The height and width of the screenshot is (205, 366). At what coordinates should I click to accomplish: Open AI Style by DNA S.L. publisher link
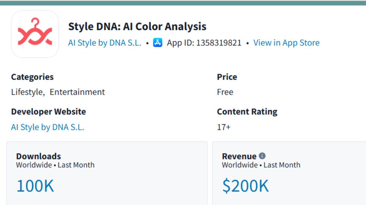click(105, 43)
